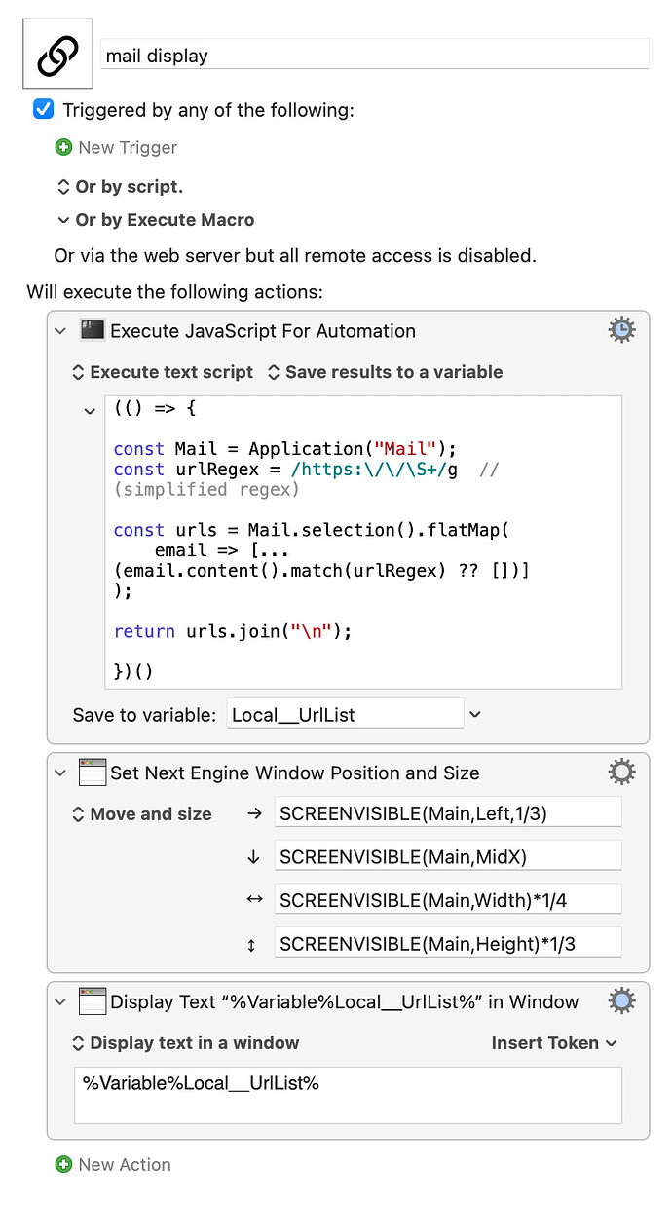Click the window icon of Display Text action
This screenshot has height=1206, width=672.
(x=93, y=1001)
